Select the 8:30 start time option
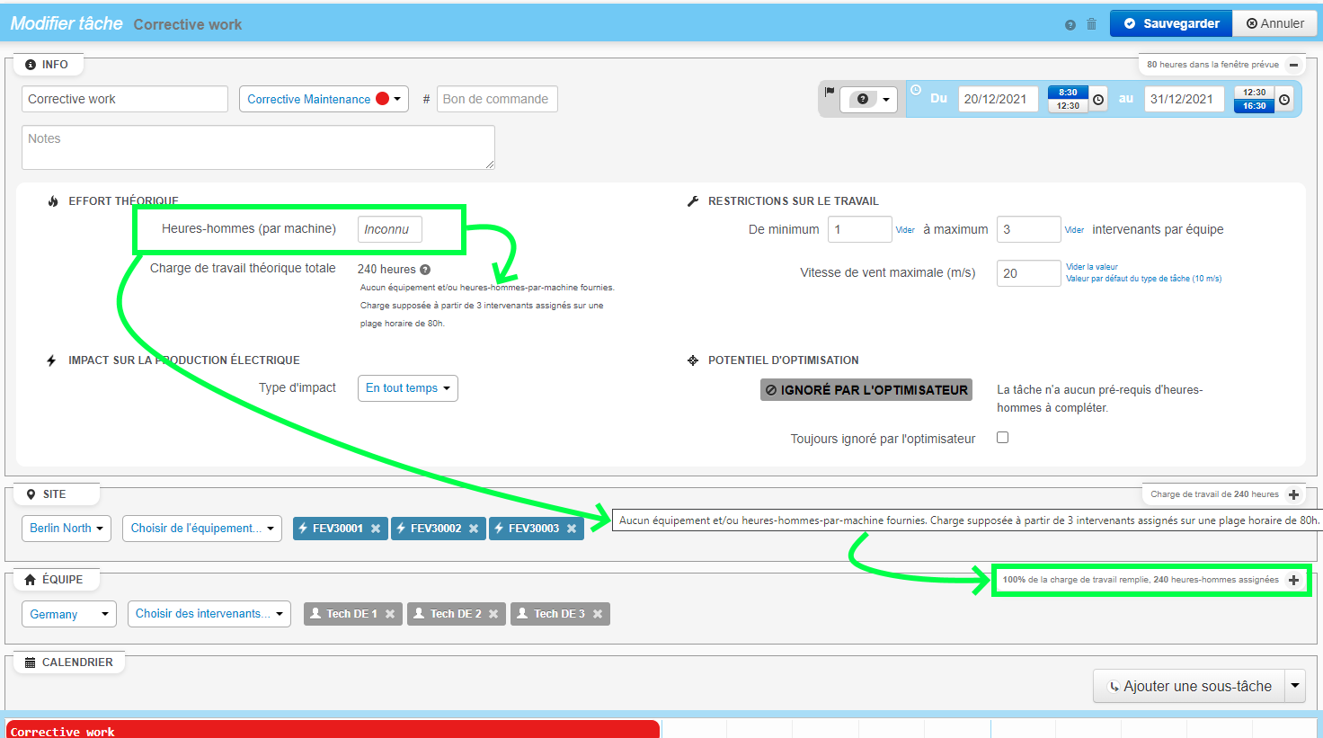 click(x=1068, y=93)
